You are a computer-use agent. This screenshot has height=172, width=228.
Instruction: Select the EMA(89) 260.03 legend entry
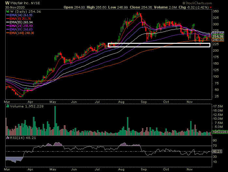point(19,30)
